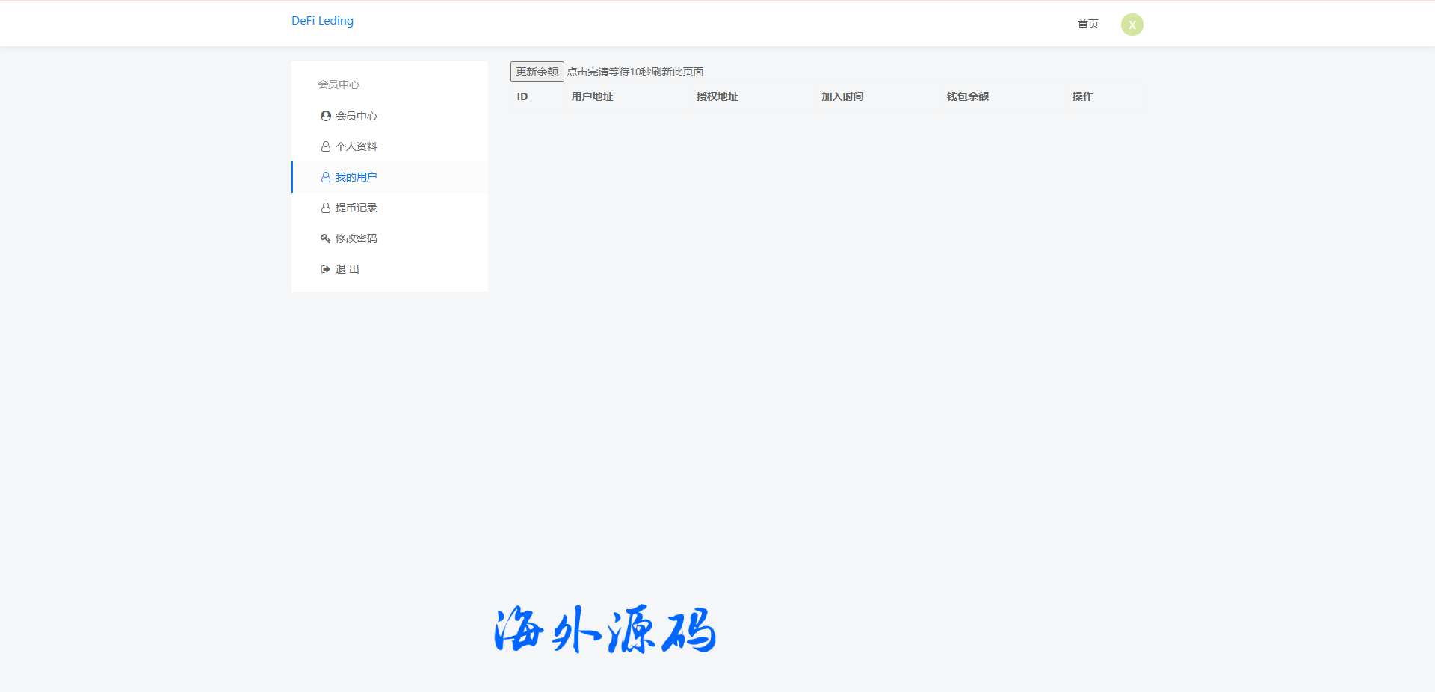Select the 提币记录 sidebar entry label
Viewport: 1435px width, 692px height.
357,208
